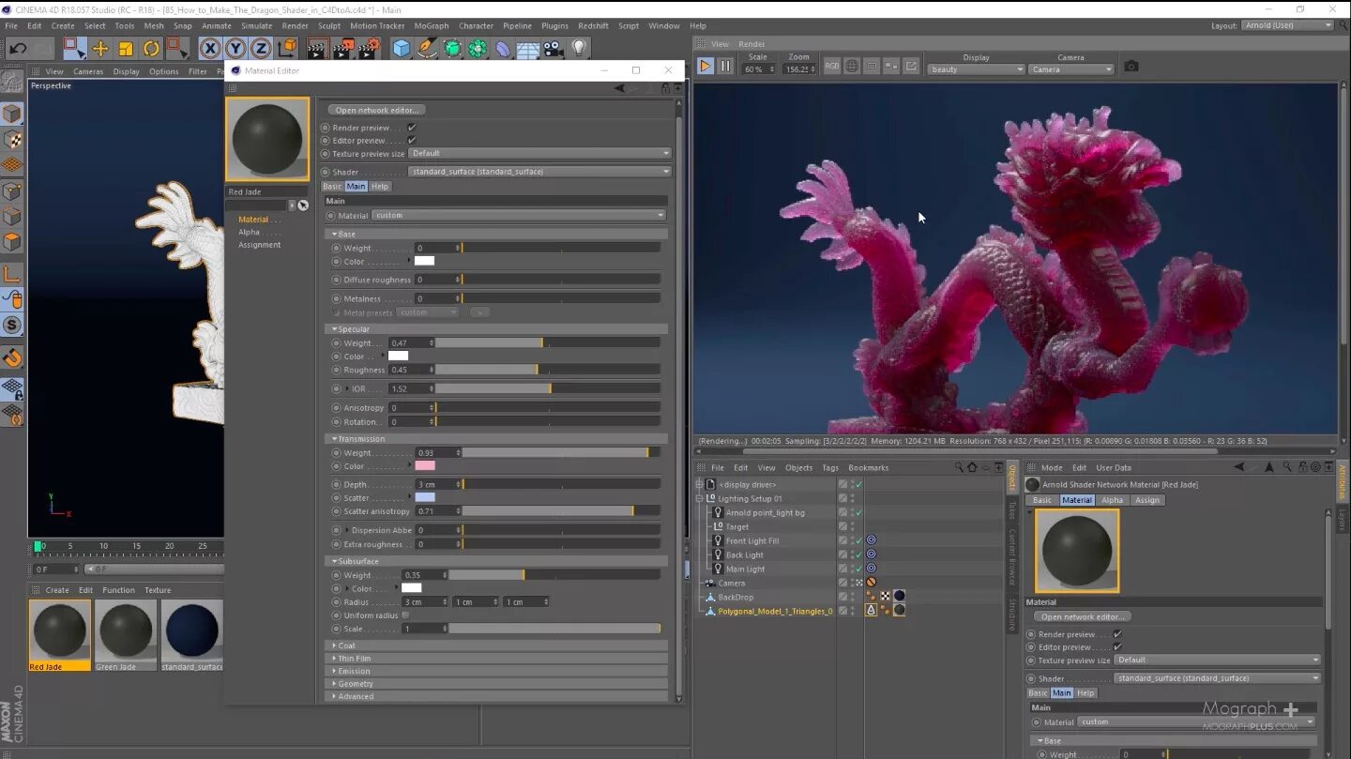Select the Move tool in toolbar
The width and height of the screenshot is (1351, 759).
[x=100, y=49]
